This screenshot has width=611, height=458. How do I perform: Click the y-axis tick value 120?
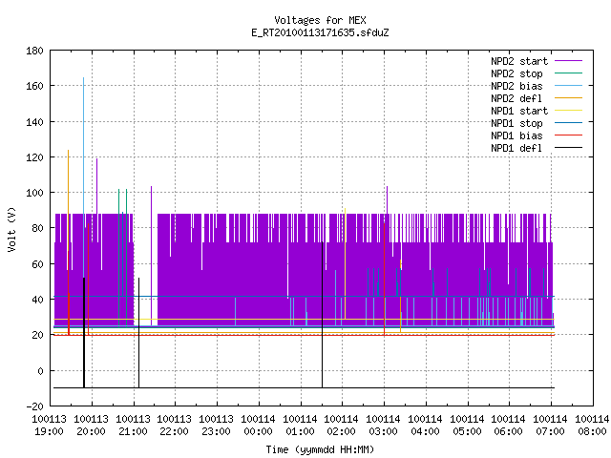34,156
